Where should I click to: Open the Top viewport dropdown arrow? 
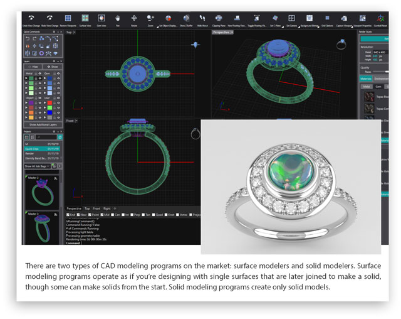(x=75, y=32)
